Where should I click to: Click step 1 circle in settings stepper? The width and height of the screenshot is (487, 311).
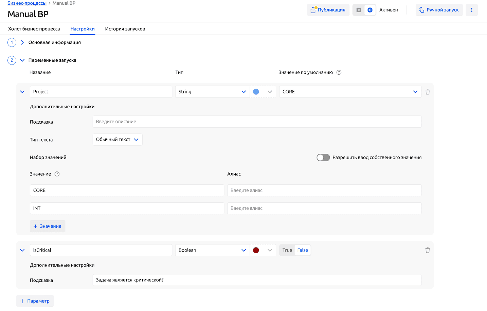(x=12, y=42)
